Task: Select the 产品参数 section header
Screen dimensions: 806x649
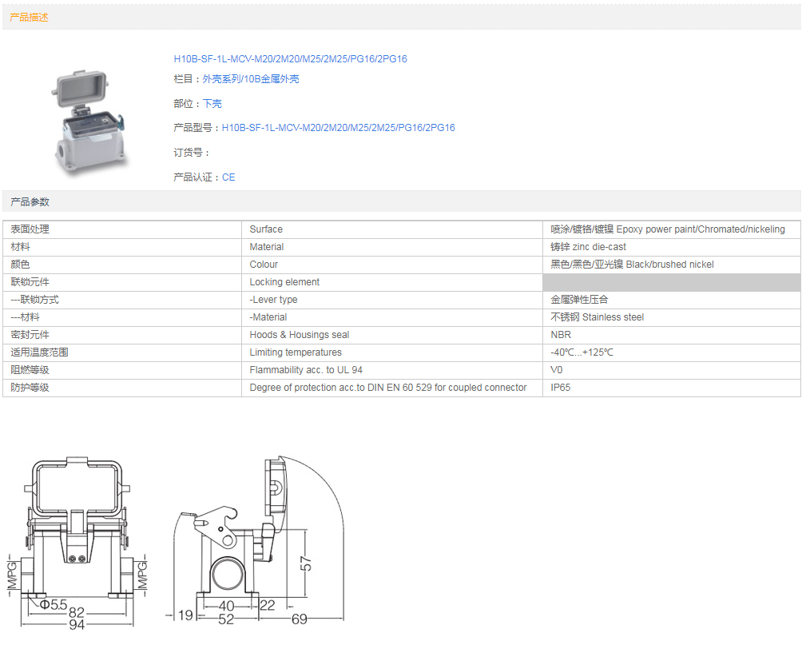Action: [30, 201]
